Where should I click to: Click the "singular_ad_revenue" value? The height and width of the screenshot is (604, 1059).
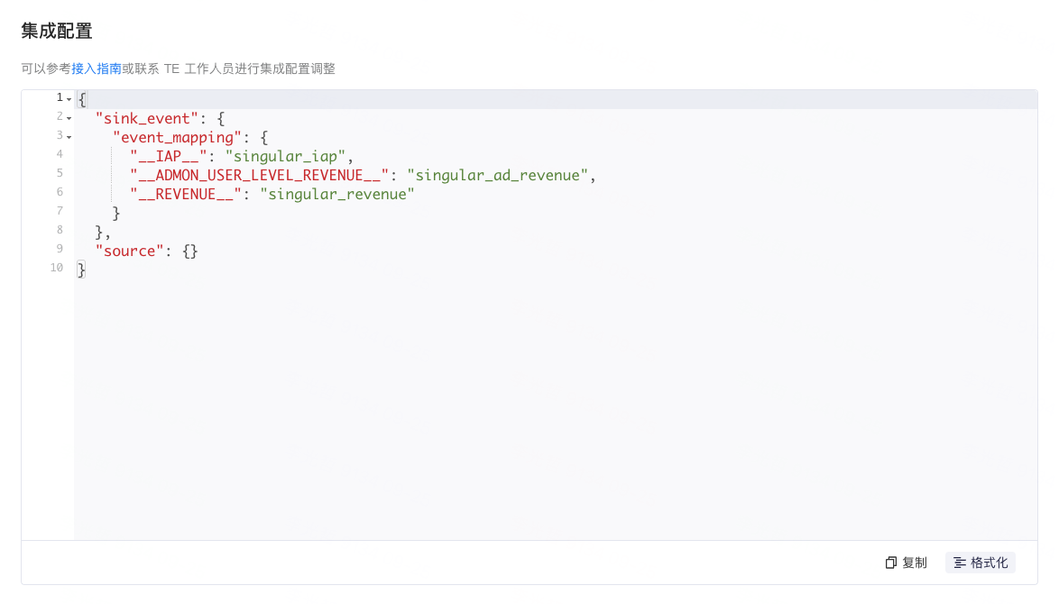click(497, 176)
